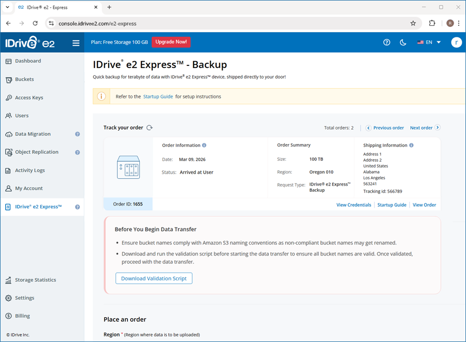
Task: Reload the page in browser
Action: coord(35,23)
